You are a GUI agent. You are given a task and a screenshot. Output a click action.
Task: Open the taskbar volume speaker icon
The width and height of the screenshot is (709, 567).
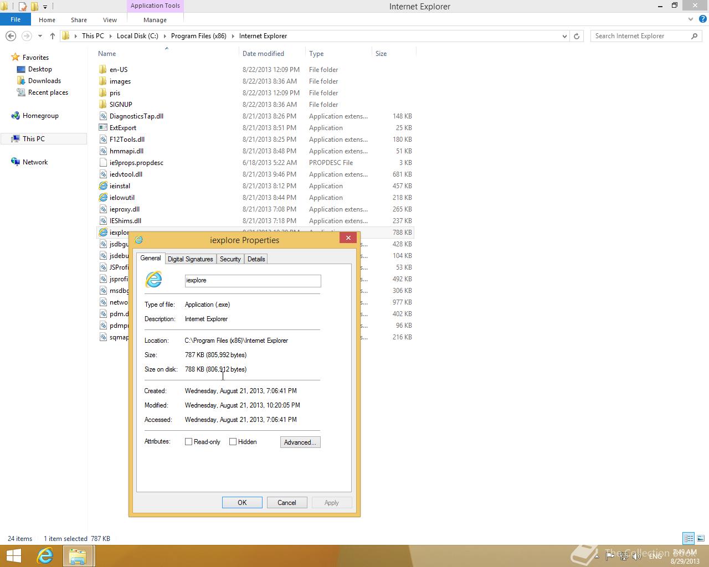click(637, 556)
